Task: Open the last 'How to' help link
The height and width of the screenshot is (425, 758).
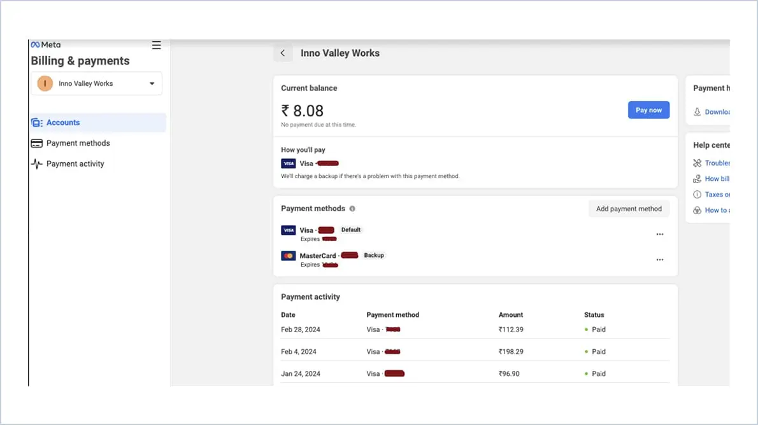Action: 717,210
